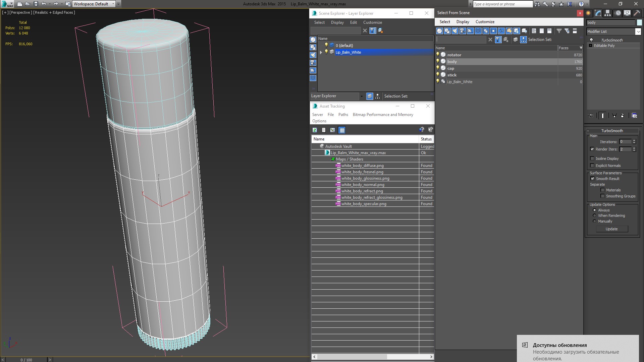The image size is (644, 362).
Task: Expand the Lip_Balm_White layer
Action: pyautogui.click(x=321, y=52)
